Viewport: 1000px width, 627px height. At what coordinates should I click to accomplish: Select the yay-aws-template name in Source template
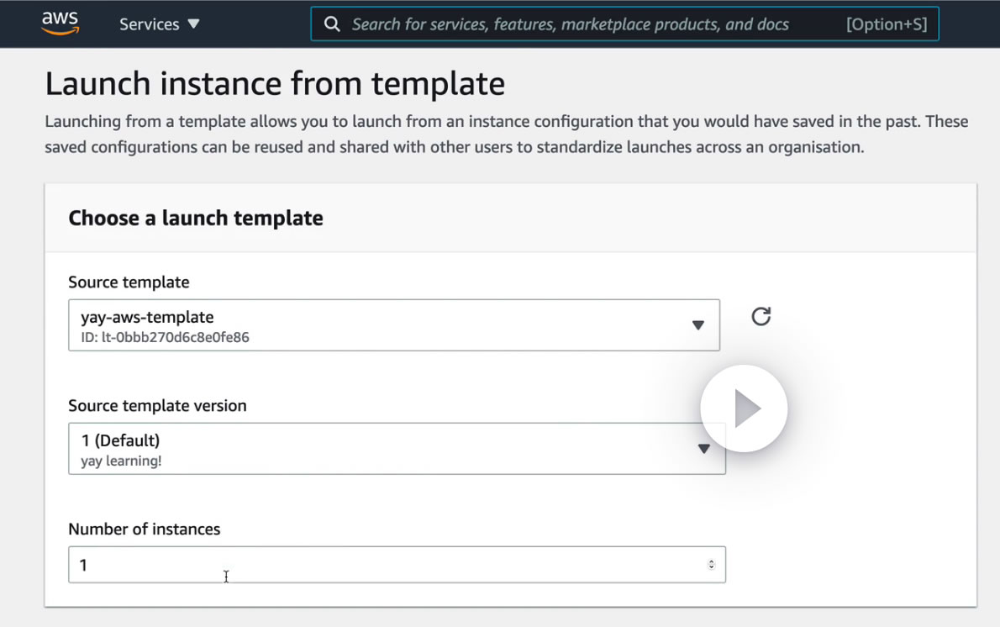(x=147, y=317)
